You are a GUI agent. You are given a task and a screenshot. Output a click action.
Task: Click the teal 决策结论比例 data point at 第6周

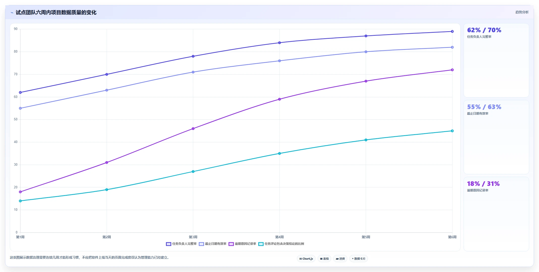click(x=452, y=131)
